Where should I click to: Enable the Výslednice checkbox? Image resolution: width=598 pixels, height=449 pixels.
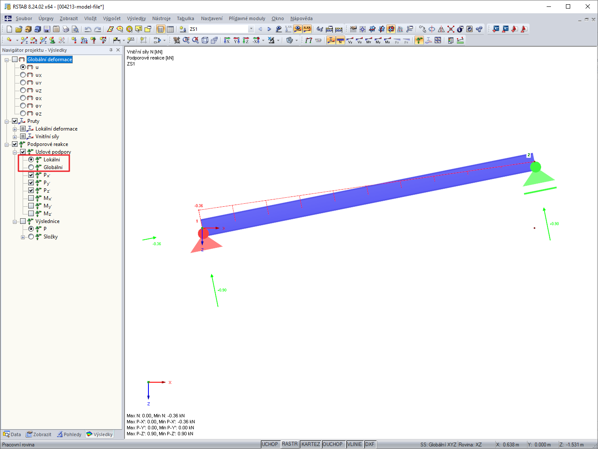(23, 221)
